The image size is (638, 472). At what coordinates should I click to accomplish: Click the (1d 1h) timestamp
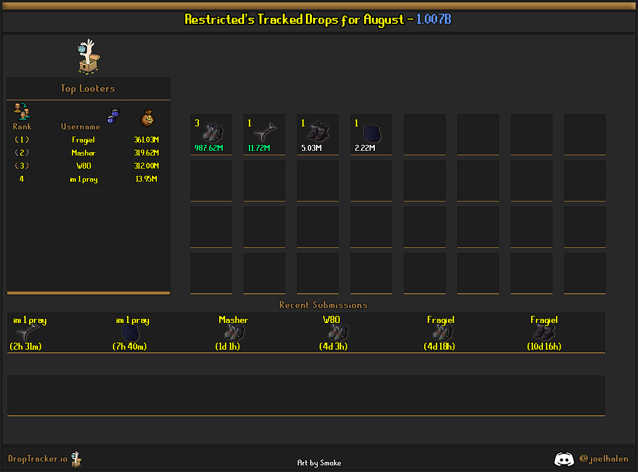[228, 346]
